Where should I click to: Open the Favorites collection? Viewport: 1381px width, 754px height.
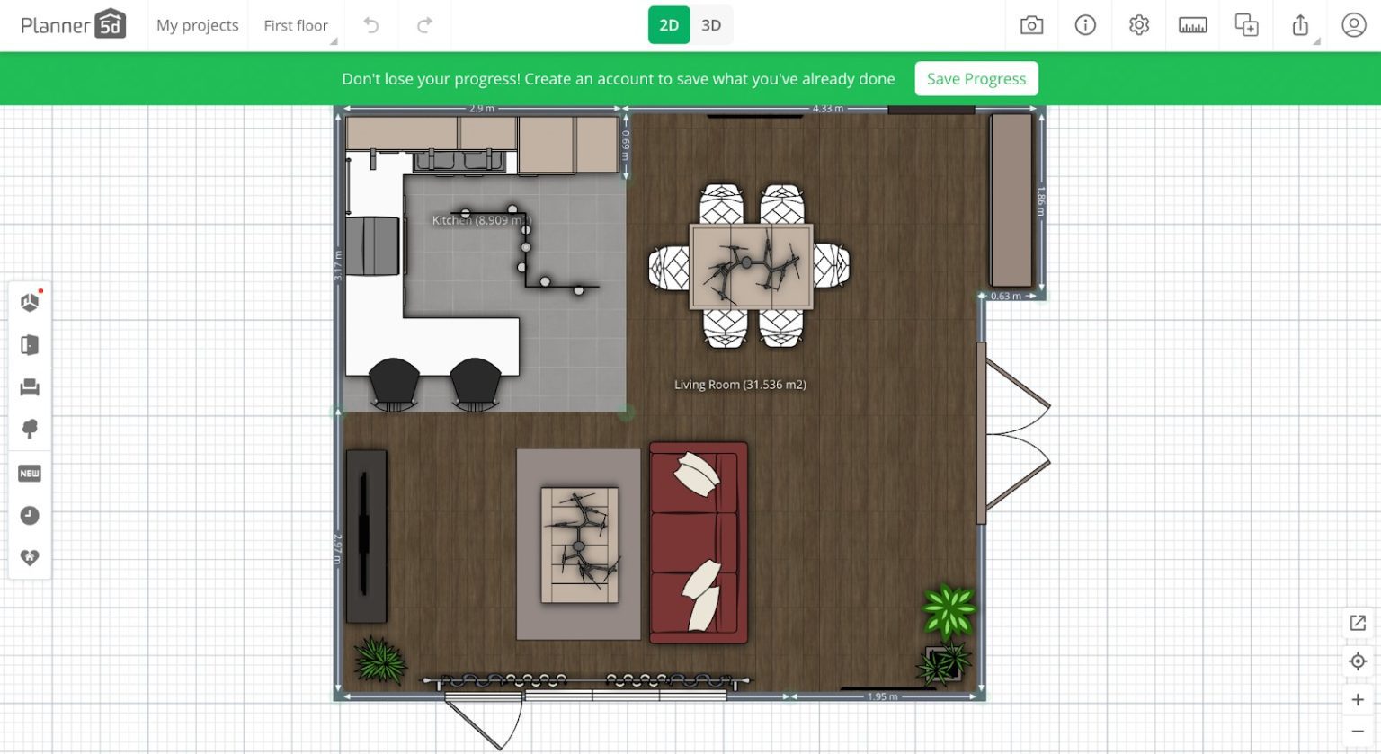pyautogui.click(x=30, y=558)
